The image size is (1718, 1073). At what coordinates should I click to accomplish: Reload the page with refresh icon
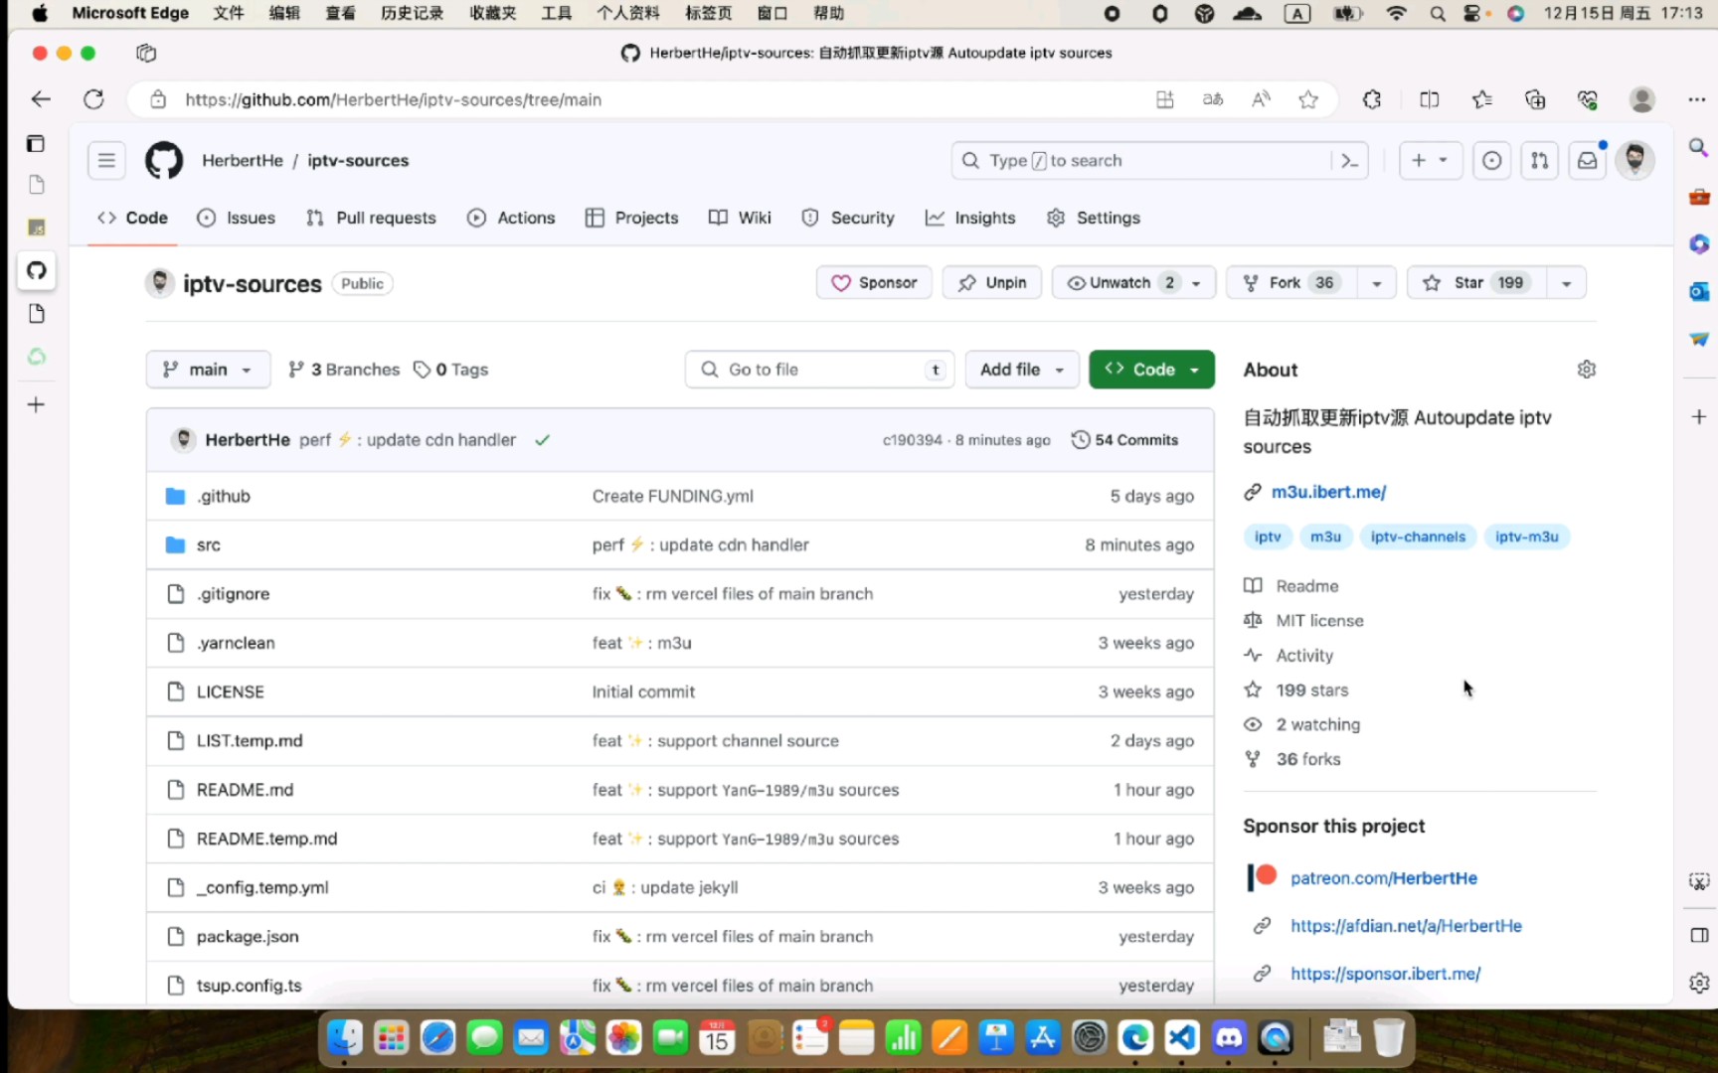pos(93,99)
